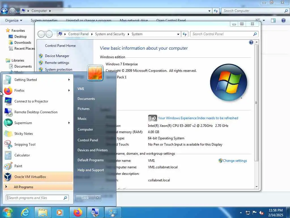The width and height of the screenshot is (290, 218).
Task: Open Getting Started from the Start menu
Action: 38,80
